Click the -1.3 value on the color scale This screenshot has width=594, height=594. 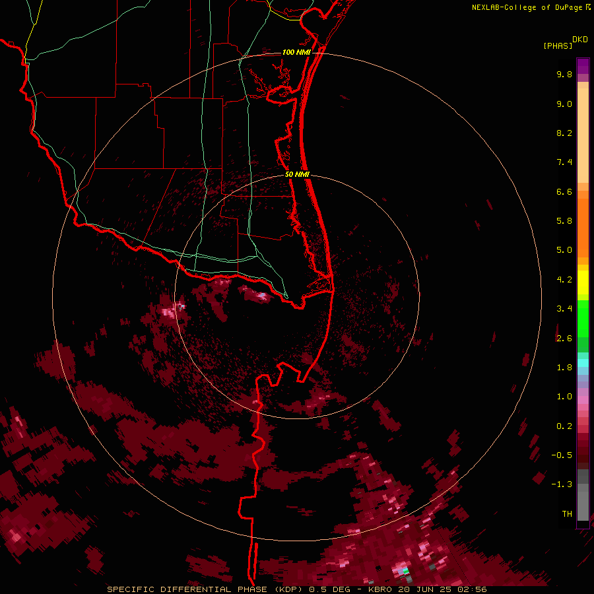point(562,484)
